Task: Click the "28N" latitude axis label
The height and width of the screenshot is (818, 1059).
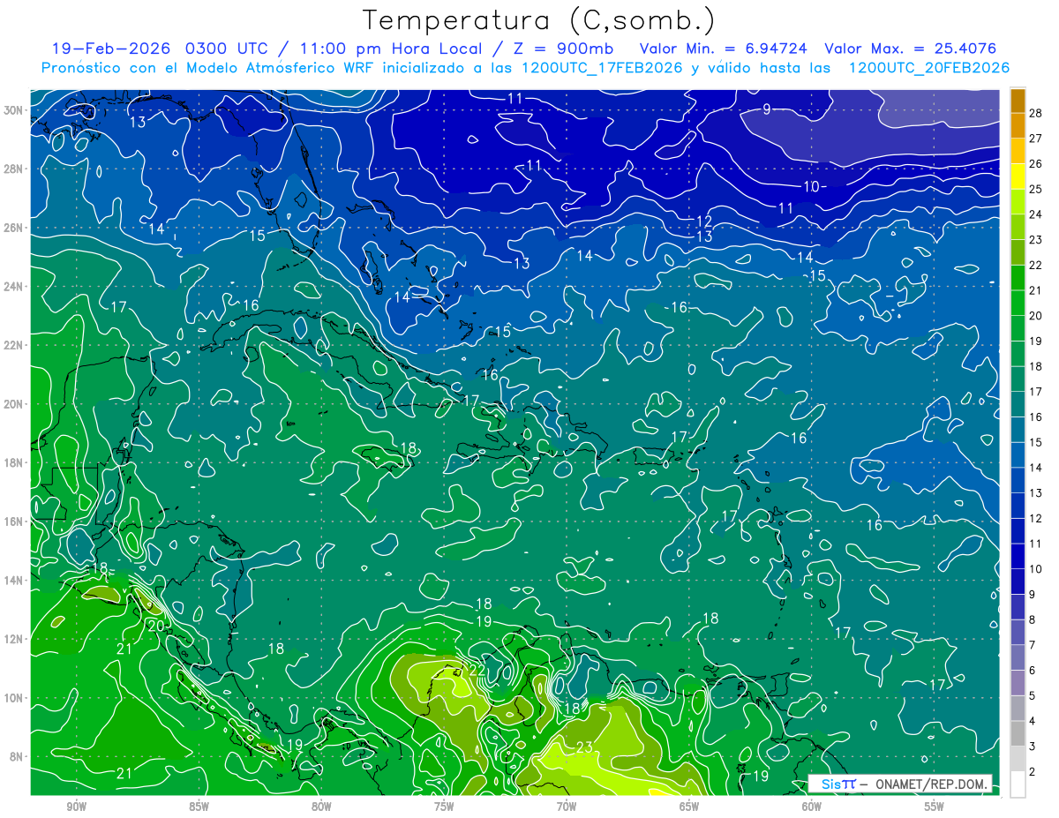Action: tap(13, 169)
